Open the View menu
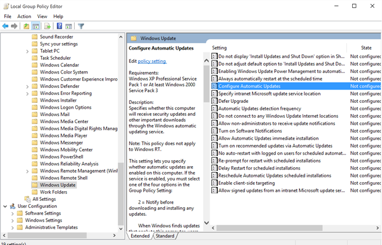The width and height of the screenshot is (382, 245). tap(41, 16)
